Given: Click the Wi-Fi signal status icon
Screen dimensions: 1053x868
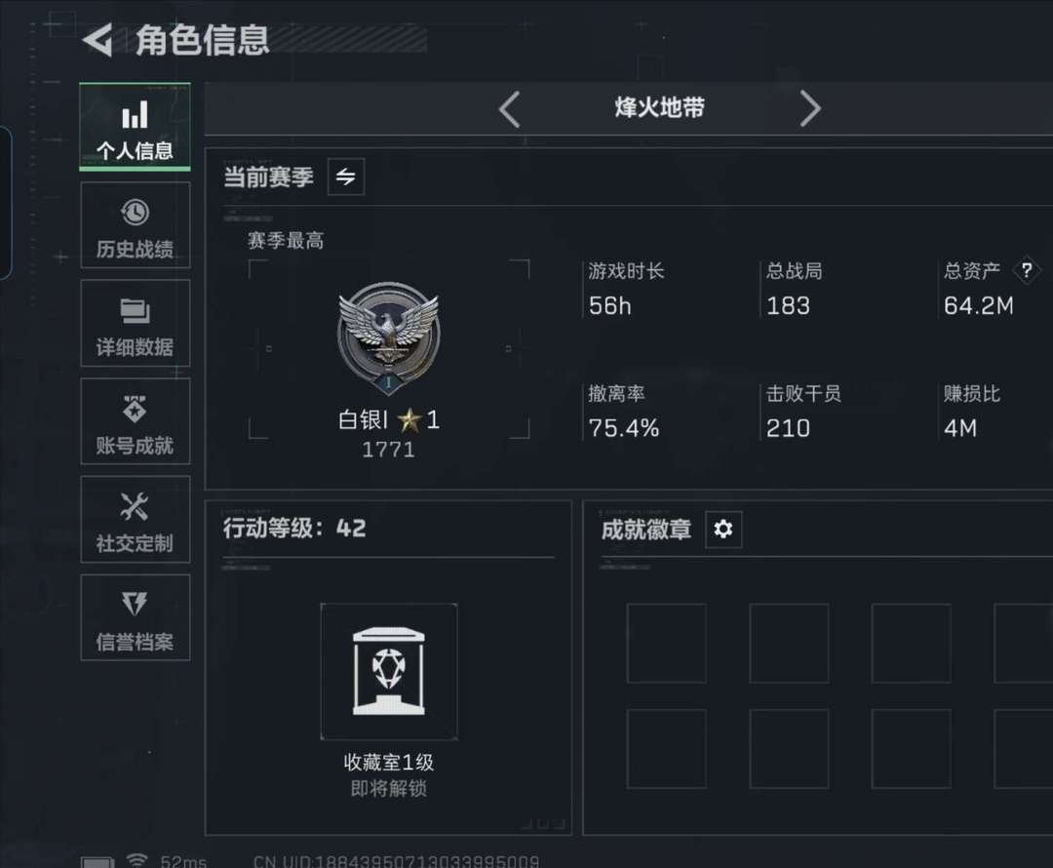Looking at the screenshot, I should click(x=136, y=860).
